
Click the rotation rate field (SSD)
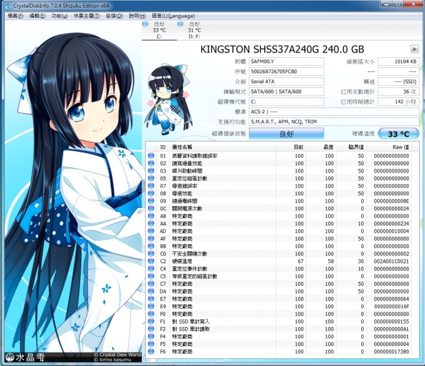398,81
